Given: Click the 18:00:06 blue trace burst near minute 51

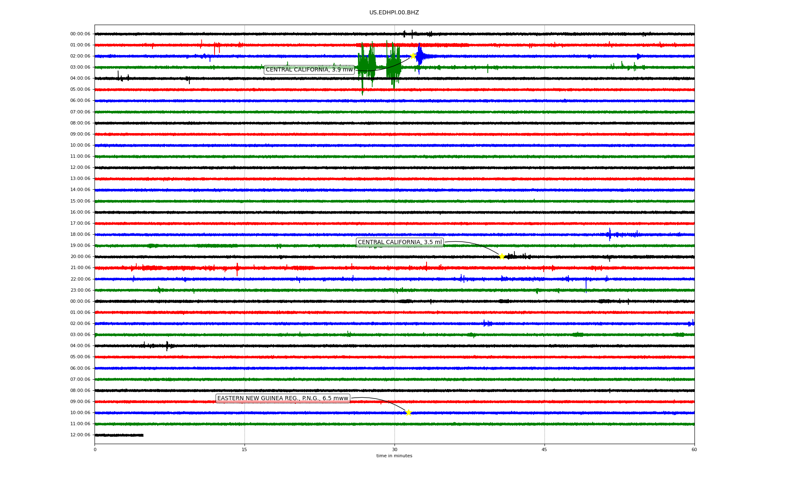Looking at the screenshot, I should (610, 235).
